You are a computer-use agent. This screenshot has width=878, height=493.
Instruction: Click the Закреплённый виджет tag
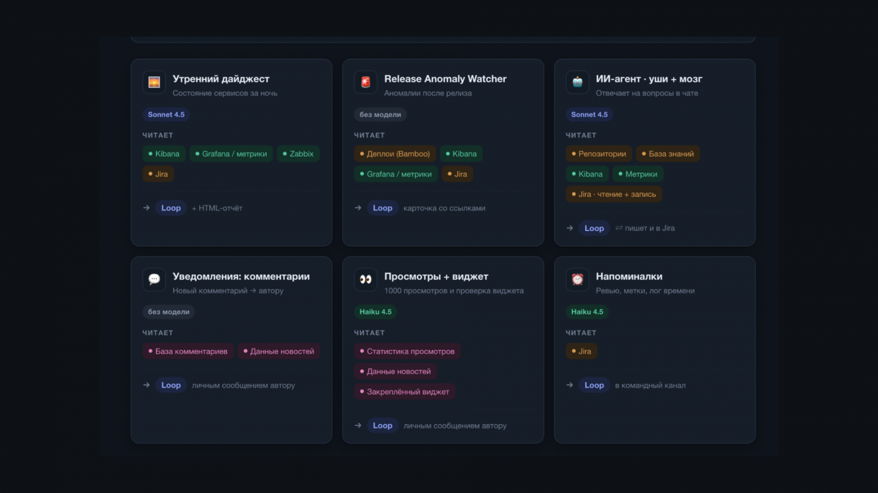pos(405,392)
